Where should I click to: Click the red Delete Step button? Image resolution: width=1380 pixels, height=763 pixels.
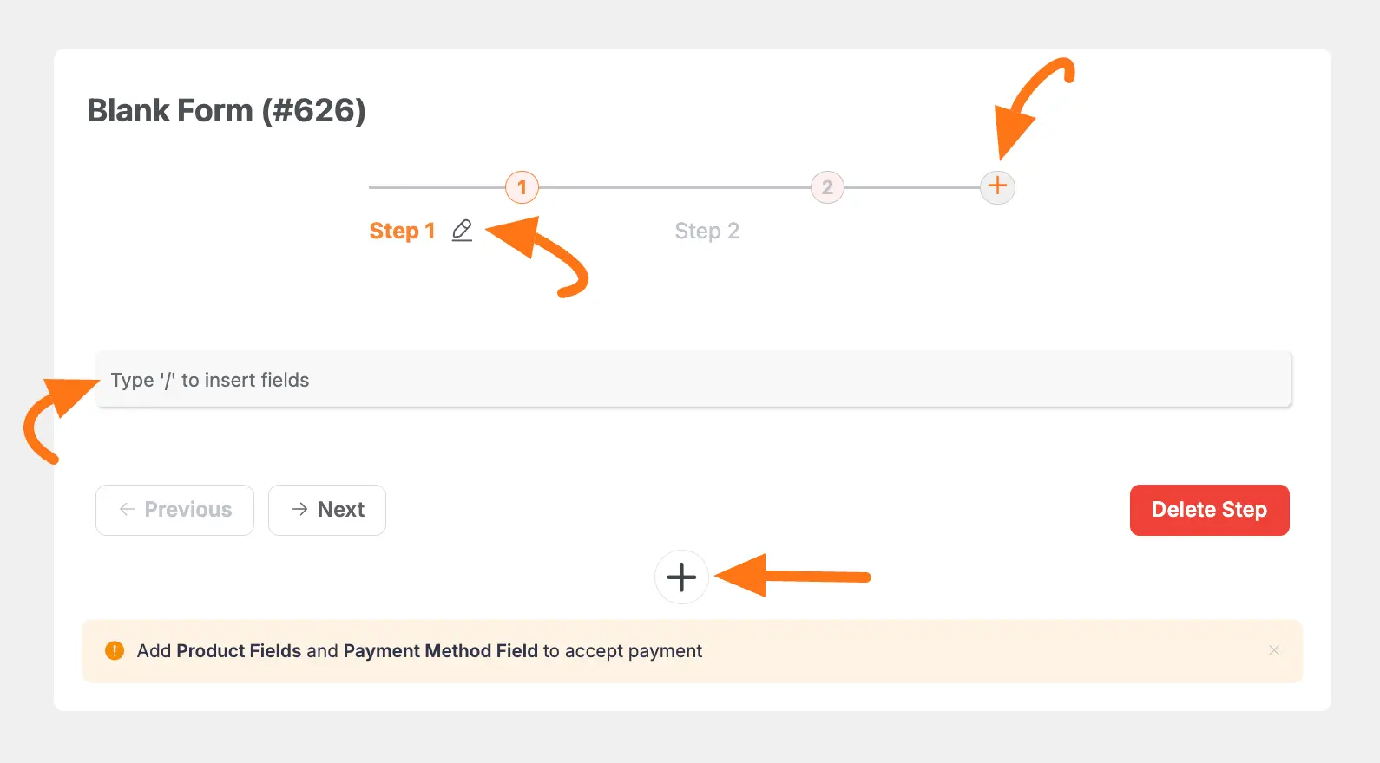(1209, 510)
